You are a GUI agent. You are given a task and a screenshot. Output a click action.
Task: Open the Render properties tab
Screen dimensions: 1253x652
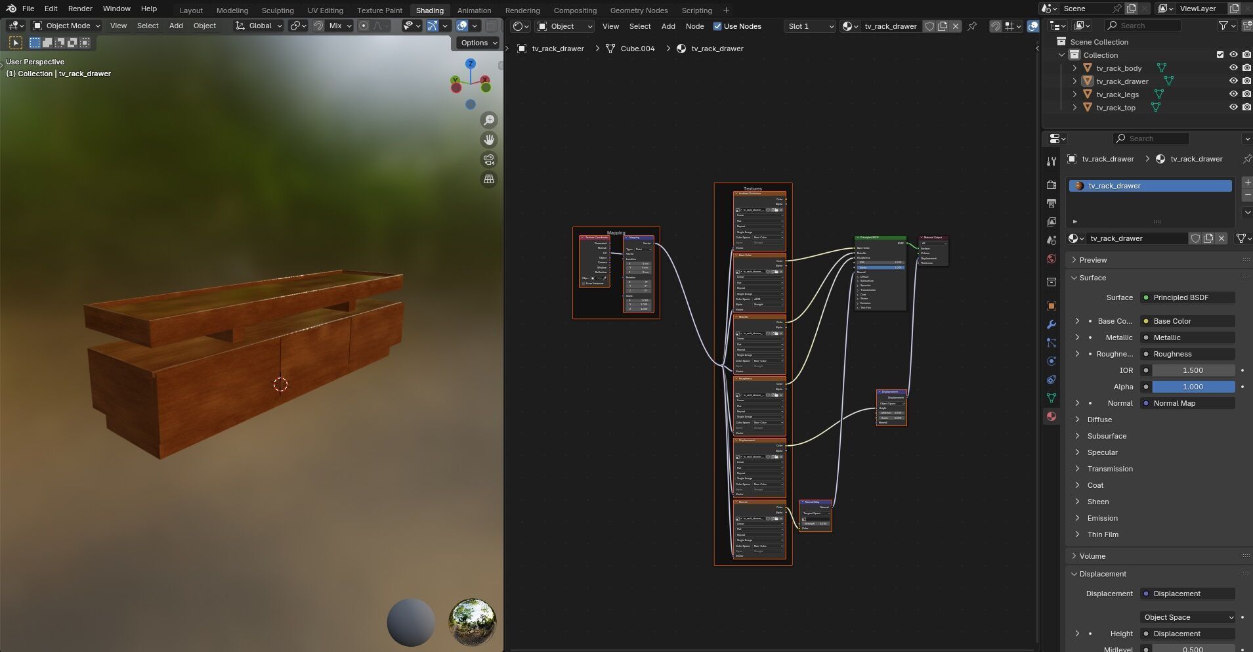click(x=1051, y=185)
